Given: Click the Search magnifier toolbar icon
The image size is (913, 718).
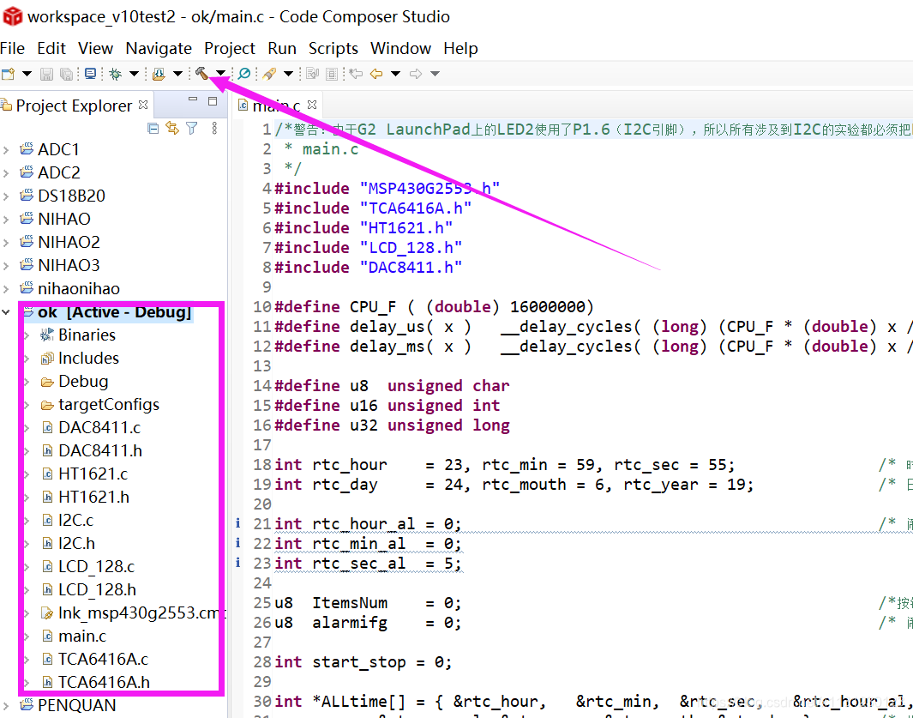Looking at the screenshot, I should pos(244,74).
